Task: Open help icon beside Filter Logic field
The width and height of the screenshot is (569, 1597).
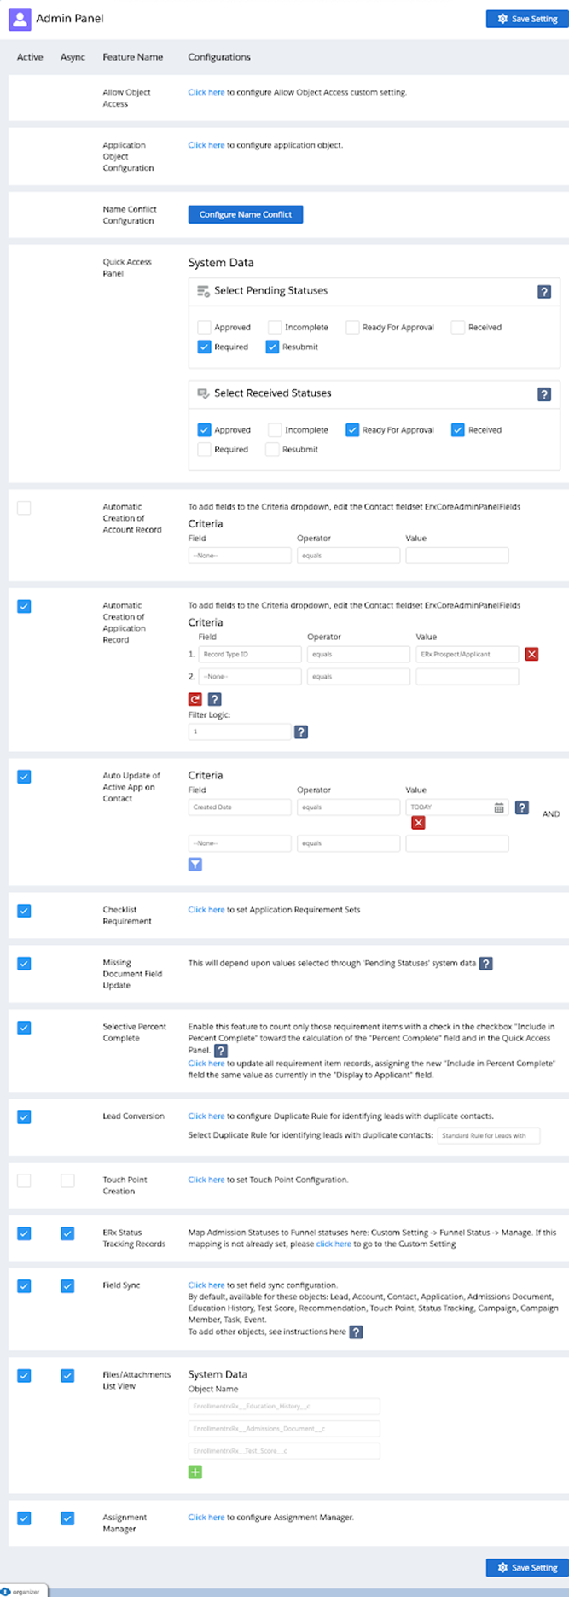Action: pos(300,731)
